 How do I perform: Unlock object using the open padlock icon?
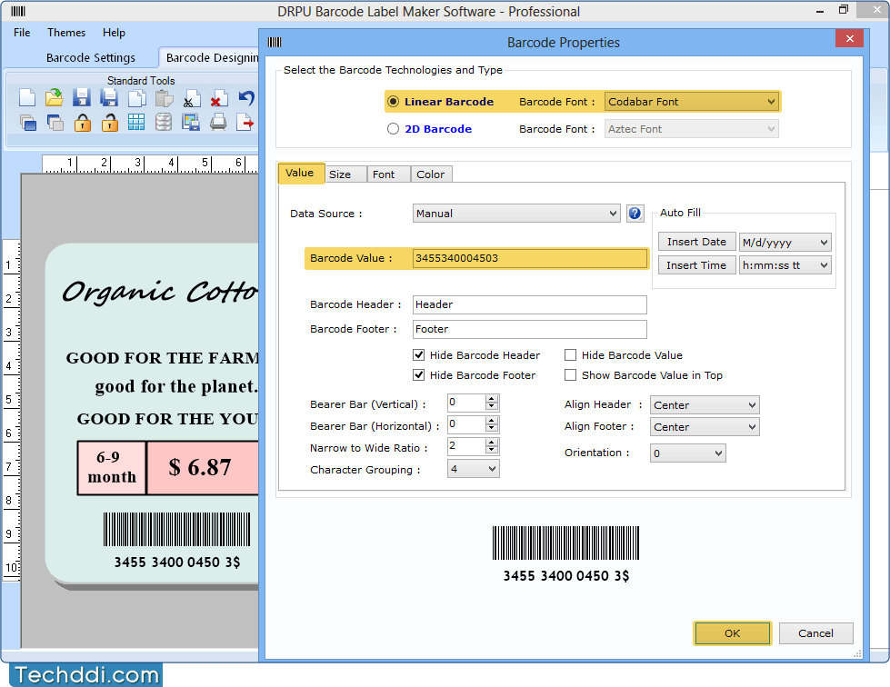coord(110,122)
